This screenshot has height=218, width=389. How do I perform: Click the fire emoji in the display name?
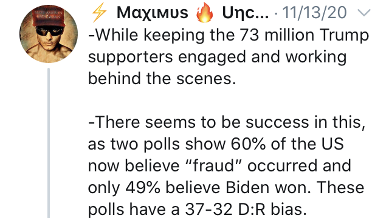click(x=205, y=13)
